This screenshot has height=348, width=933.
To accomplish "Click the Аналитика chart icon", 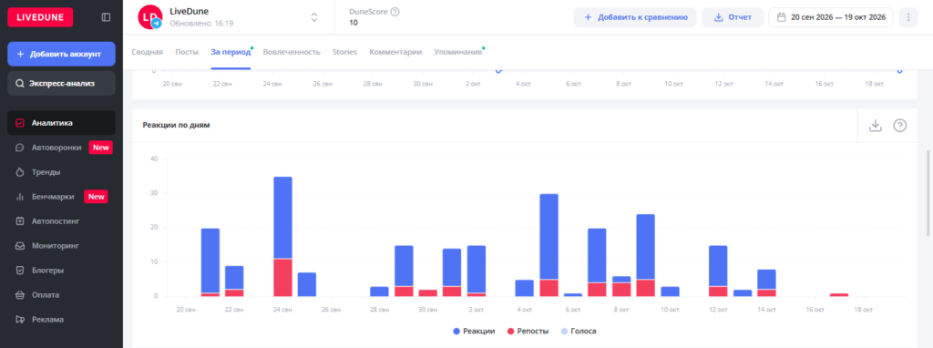I will [x=20, y=123].
